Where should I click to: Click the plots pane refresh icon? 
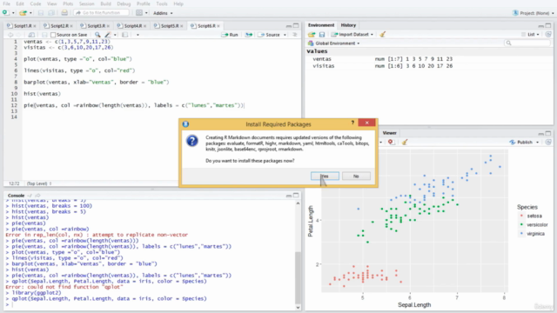[548, 142]
